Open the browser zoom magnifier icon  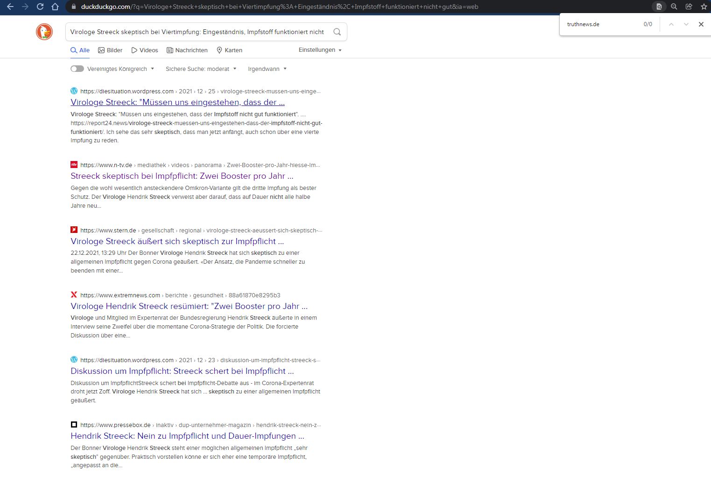(x=674, y=7)
